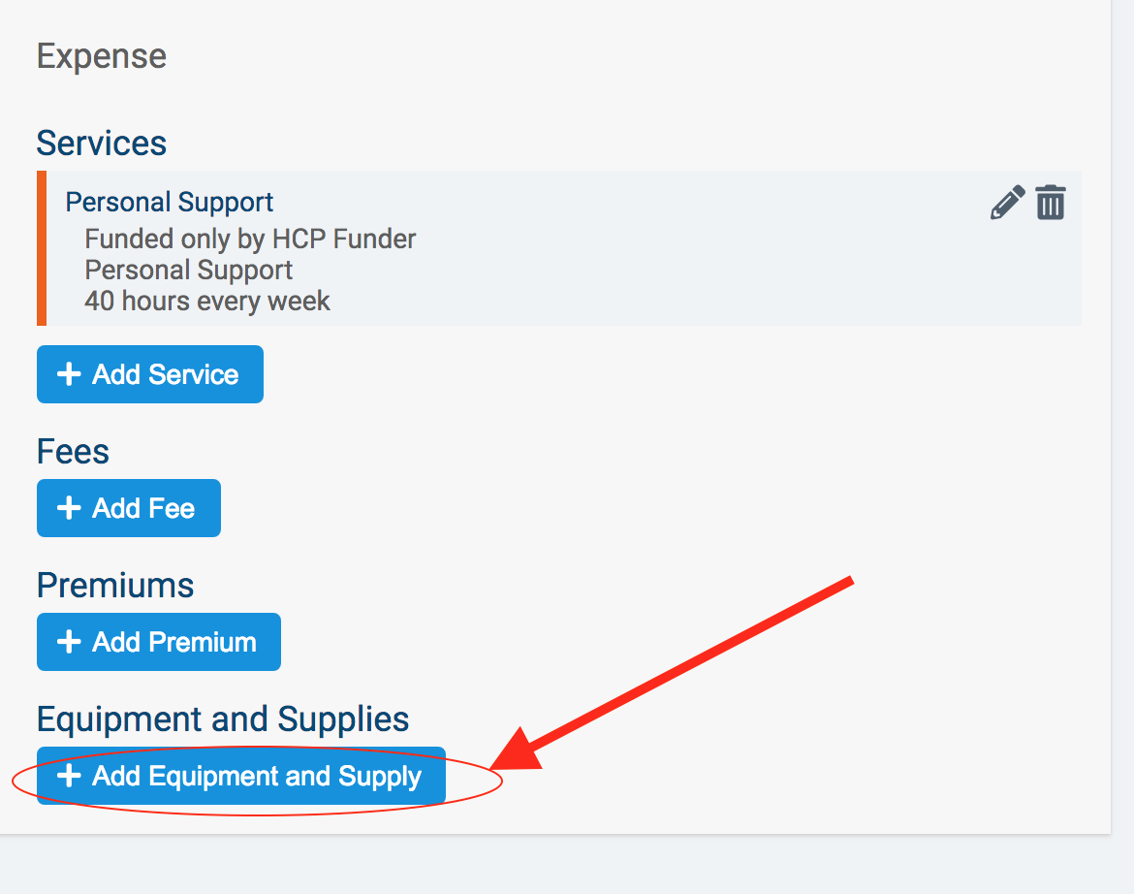Delete the Personal Support service
The width and height of the screenshot is (1134, 894).
1051,203
